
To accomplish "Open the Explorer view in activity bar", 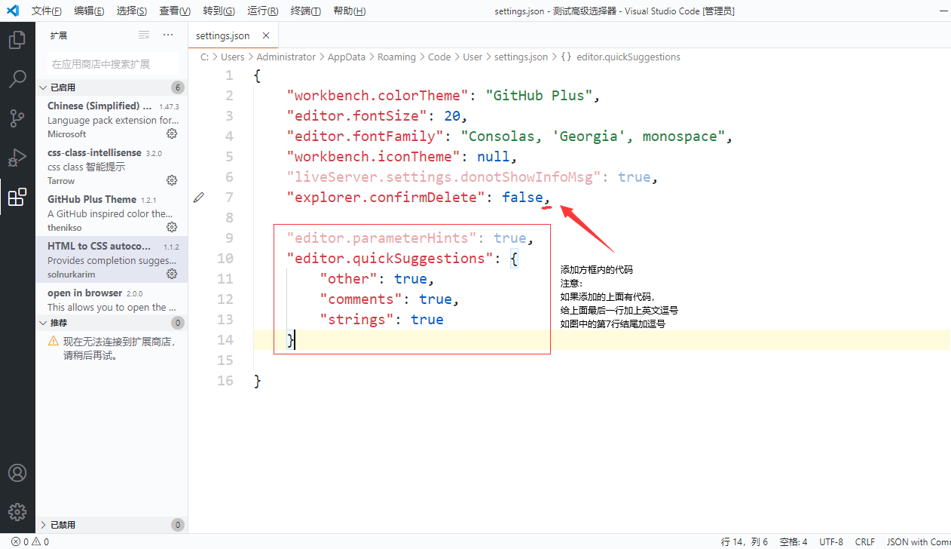I will [17, 39].
